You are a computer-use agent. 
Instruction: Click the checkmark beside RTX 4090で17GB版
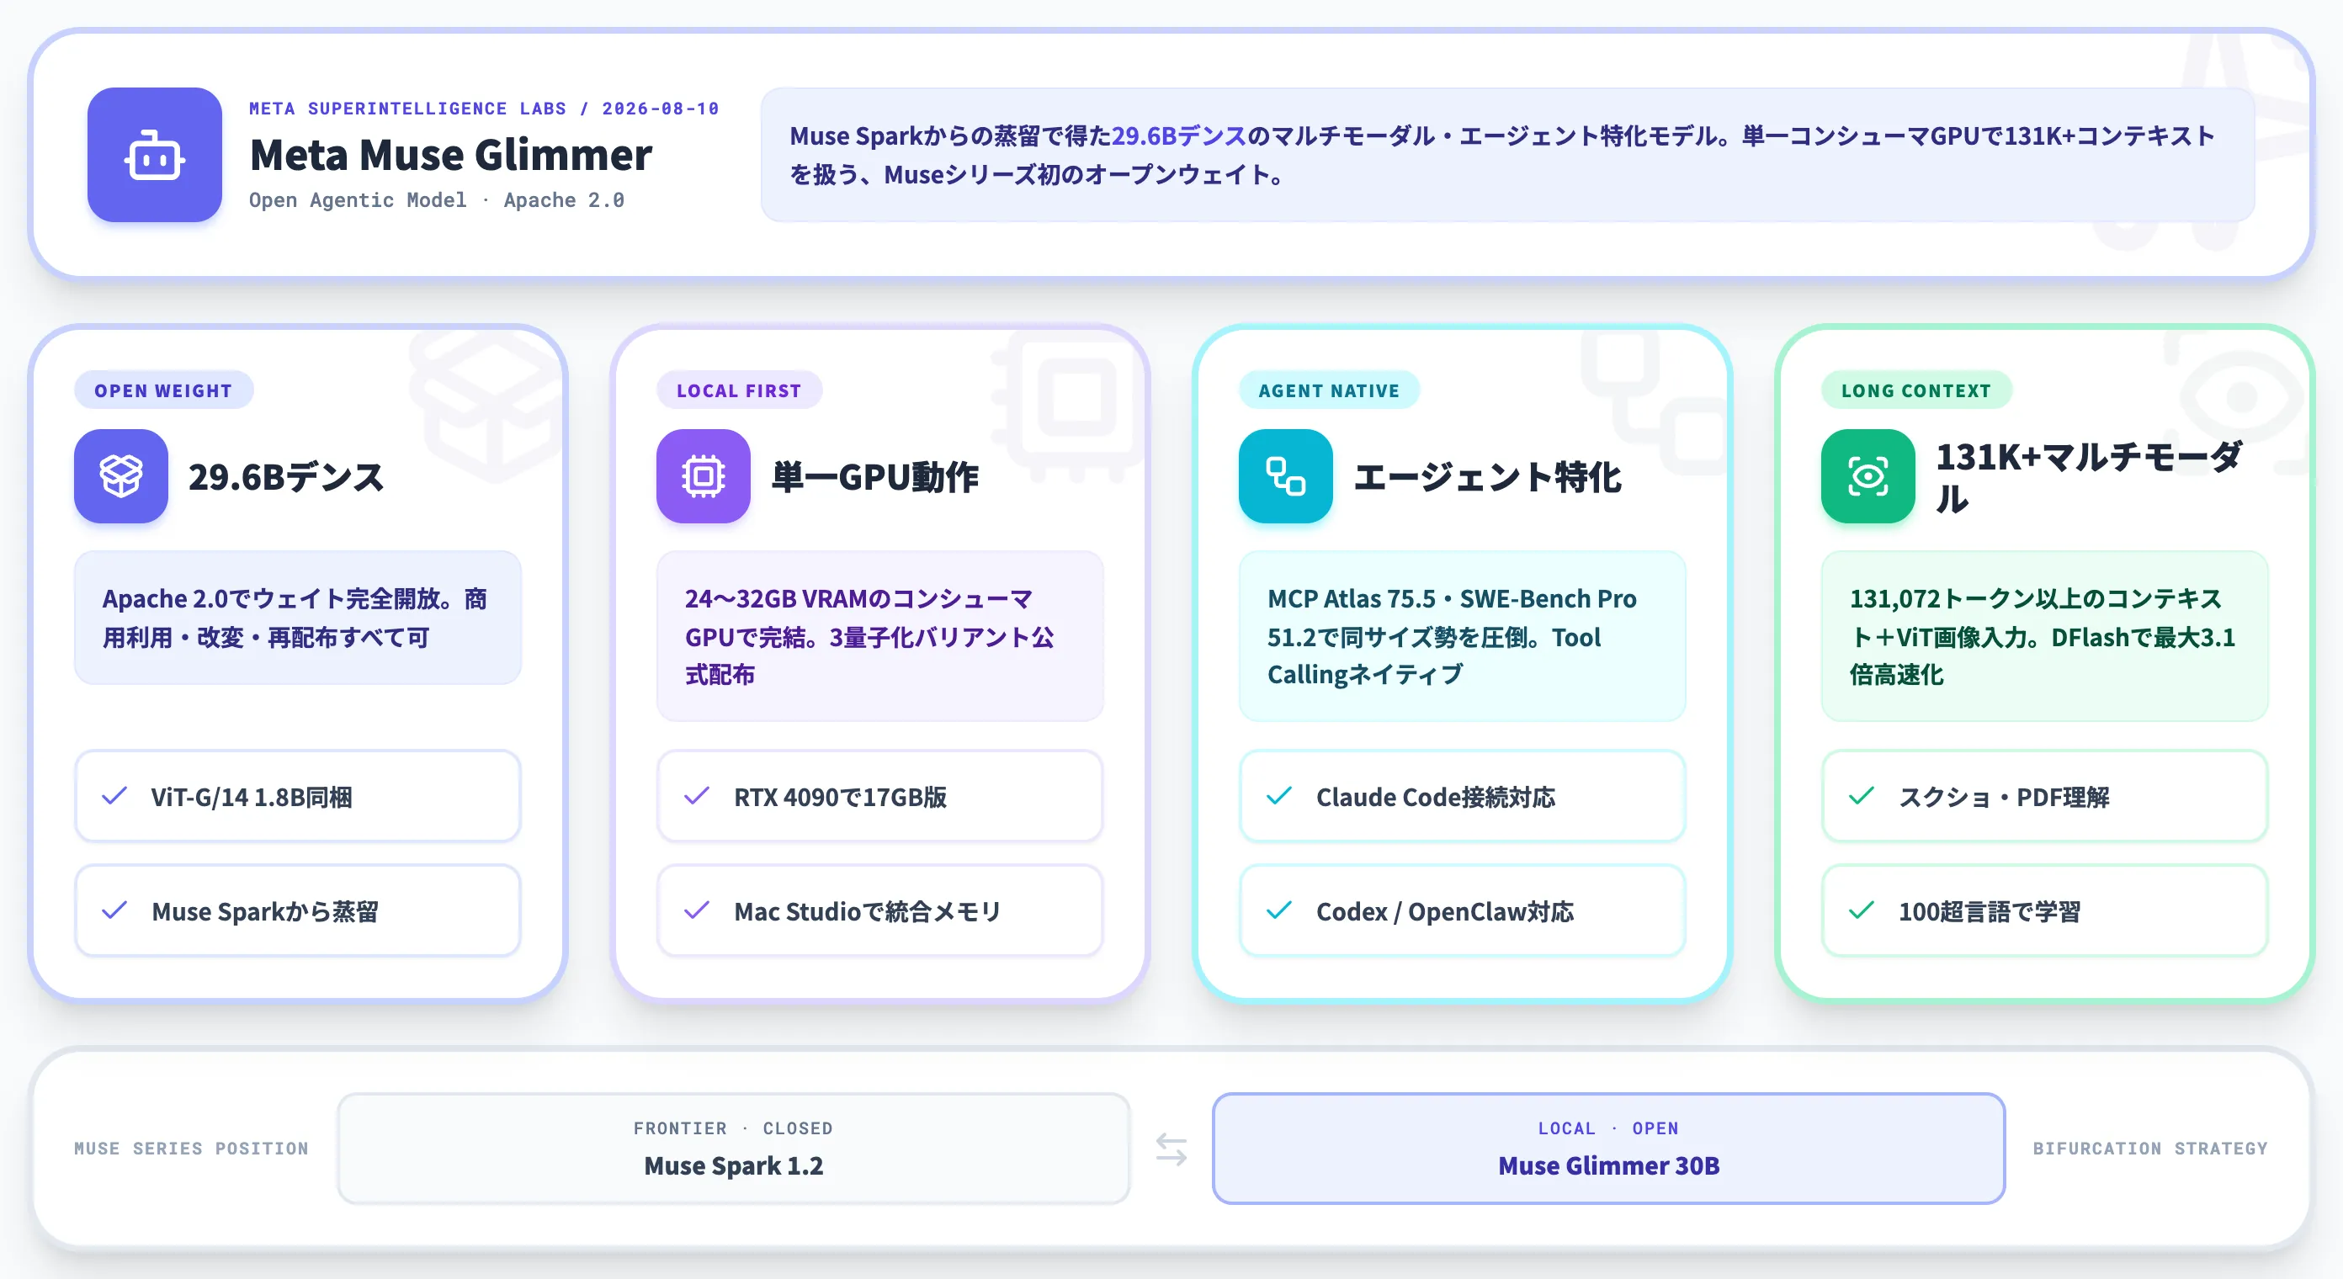pos(697,796)
